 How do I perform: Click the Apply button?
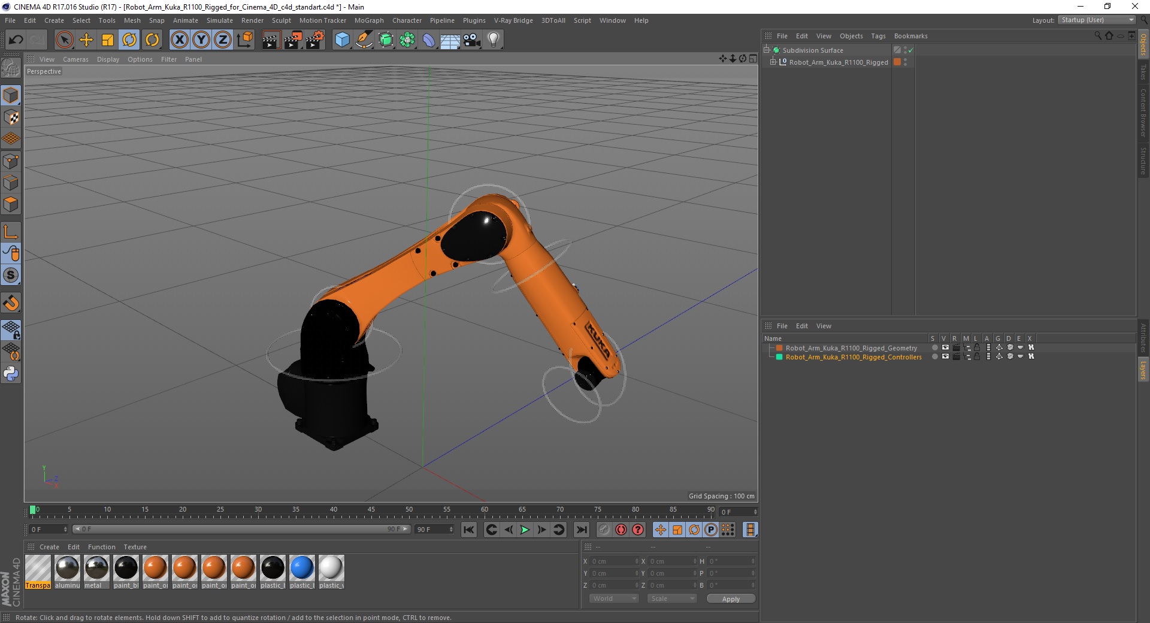(x=731, y=598)
